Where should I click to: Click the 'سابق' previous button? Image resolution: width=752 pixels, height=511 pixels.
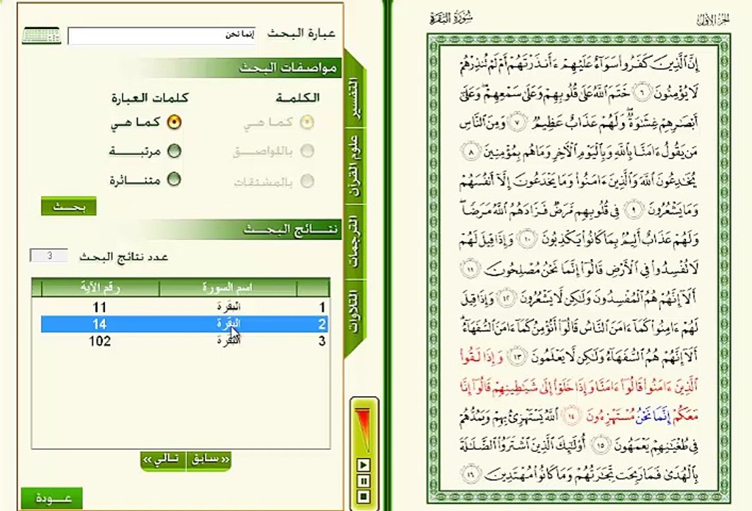click(209, 460)
